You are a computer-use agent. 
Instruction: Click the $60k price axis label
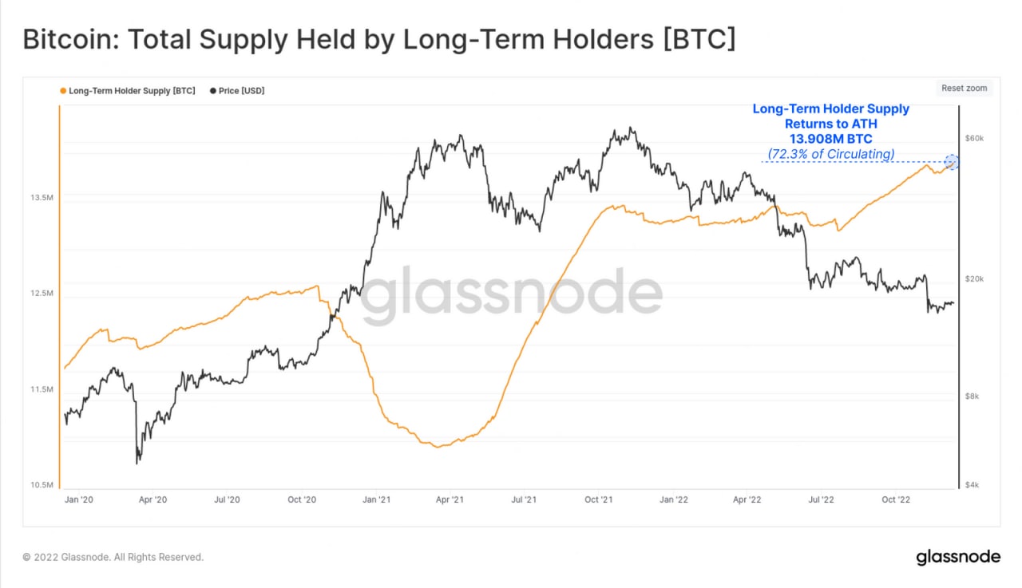pyautogui.click(x=974, y=139)
